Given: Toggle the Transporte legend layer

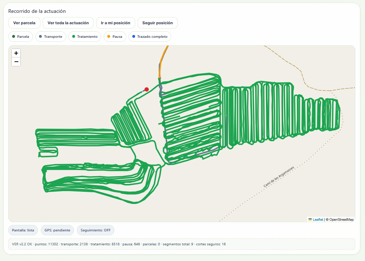Looking at the screenshot, I should (x=51, y=36).
